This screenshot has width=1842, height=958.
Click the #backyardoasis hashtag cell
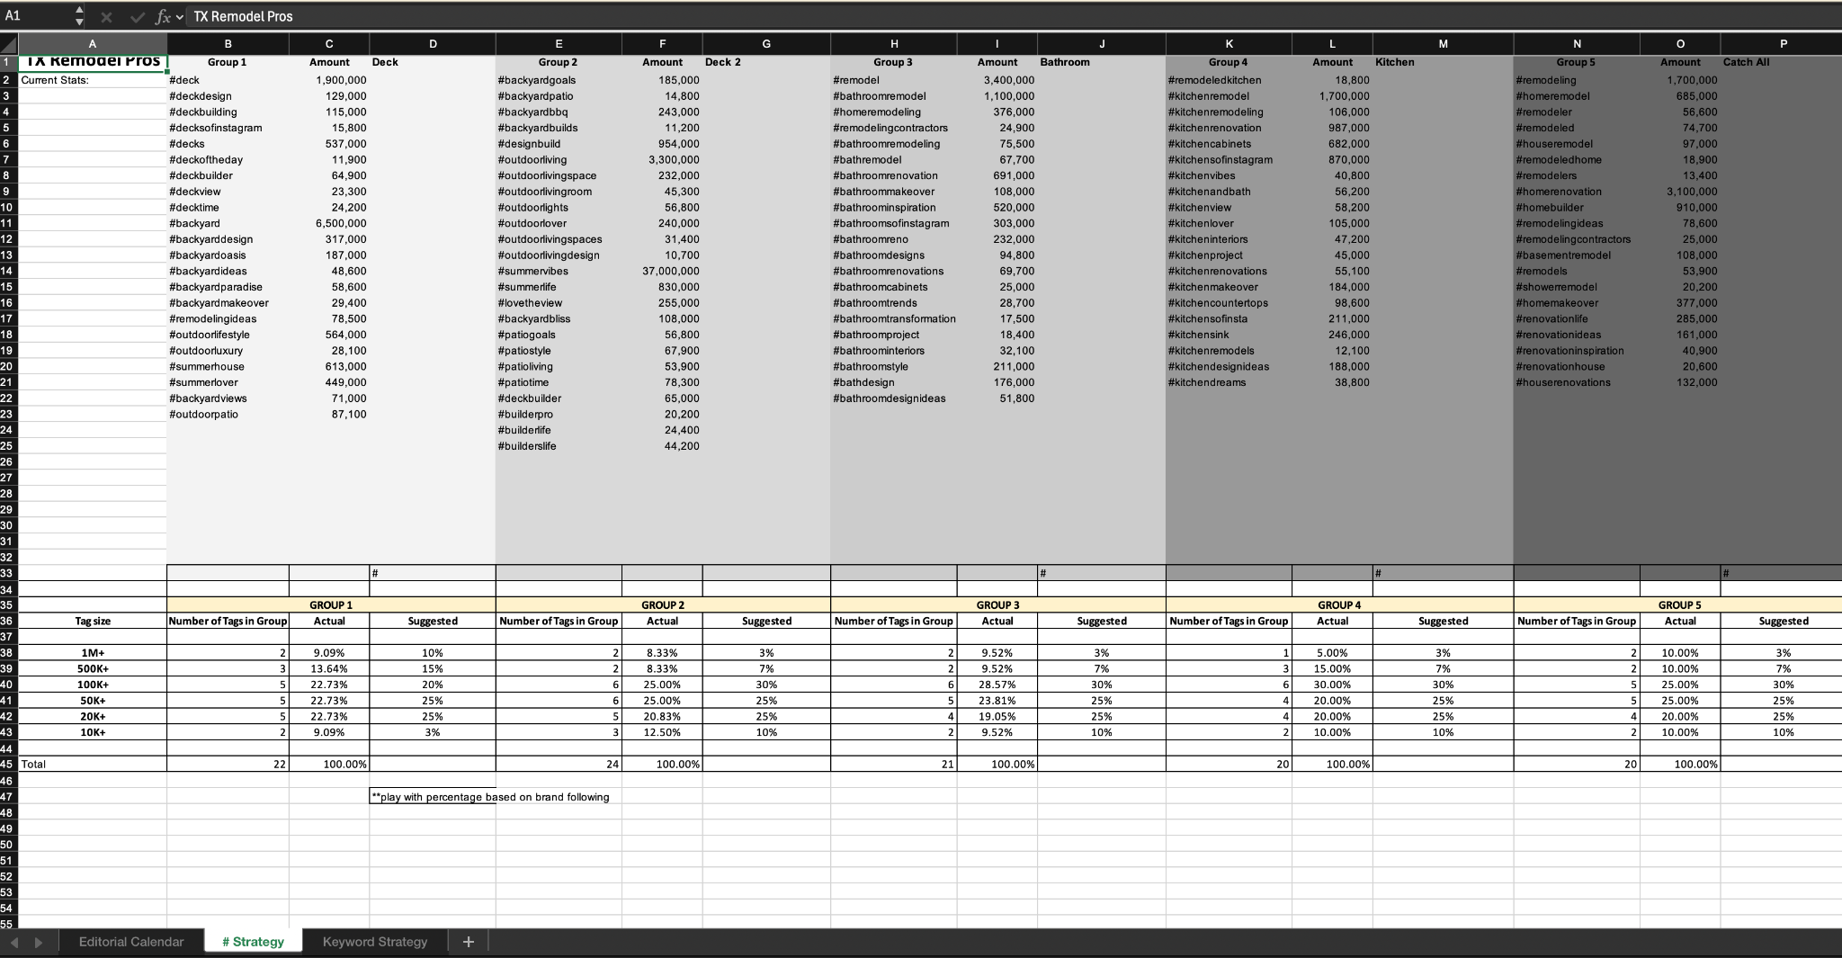pyautogui.click(x=228, y=255)
